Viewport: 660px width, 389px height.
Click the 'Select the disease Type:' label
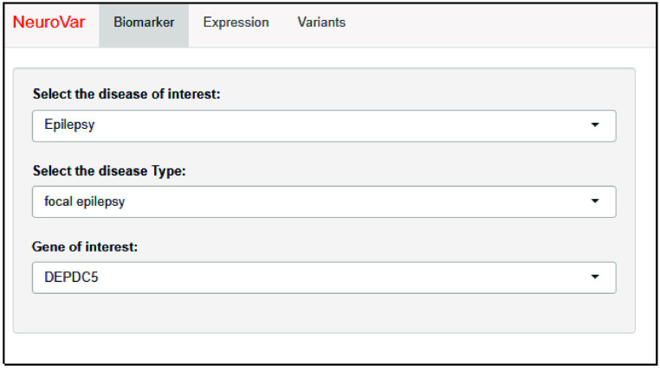[x=109, y=171]
